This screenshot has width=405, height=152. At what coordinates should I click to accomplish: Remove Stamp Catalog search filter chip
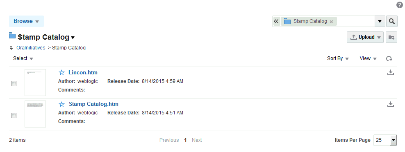(331, 22)
